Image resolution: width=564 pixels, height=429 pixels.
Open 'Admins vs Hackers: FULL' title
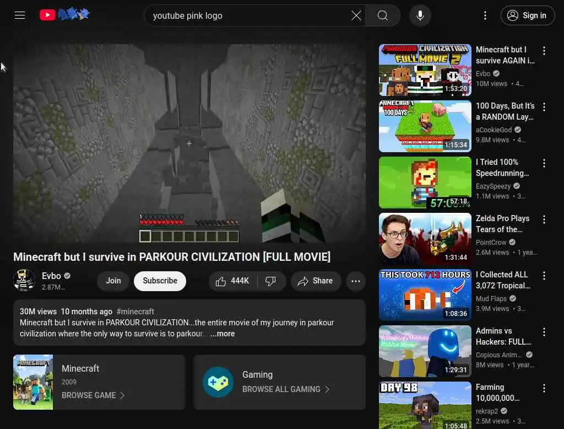click(503, 336)
